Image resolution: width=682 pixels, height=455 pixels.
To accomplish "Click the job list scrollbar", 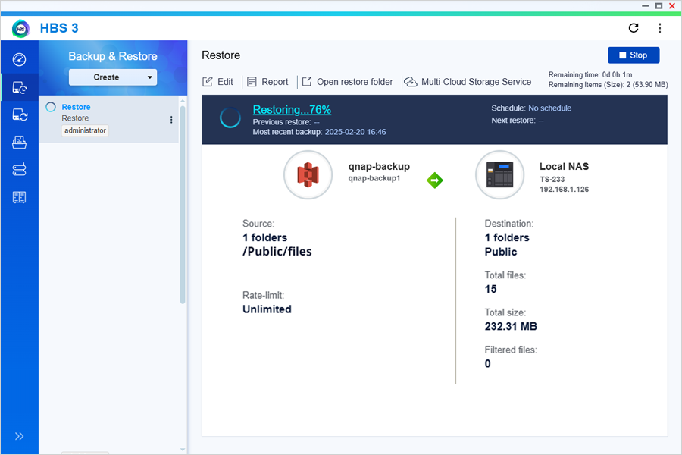I will click(x=183, y=204).
